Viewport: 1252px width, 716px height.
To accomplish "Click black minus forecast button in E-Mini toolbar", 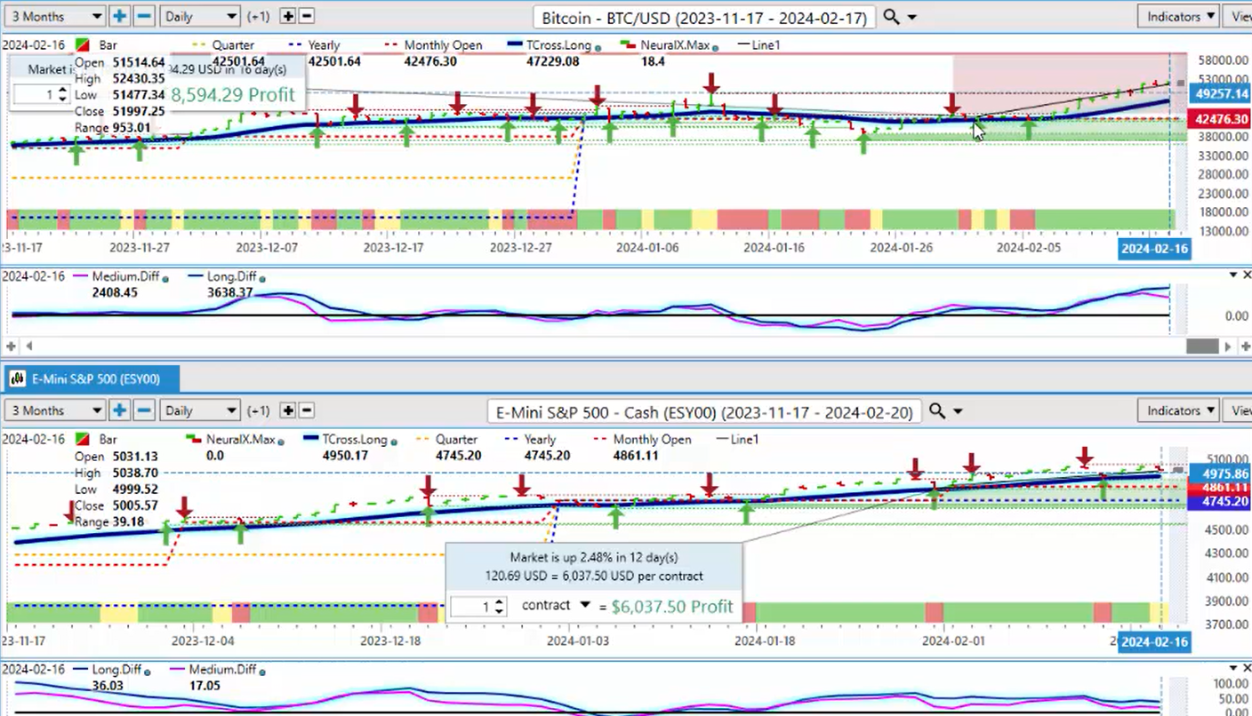I will tap(306, 410).
